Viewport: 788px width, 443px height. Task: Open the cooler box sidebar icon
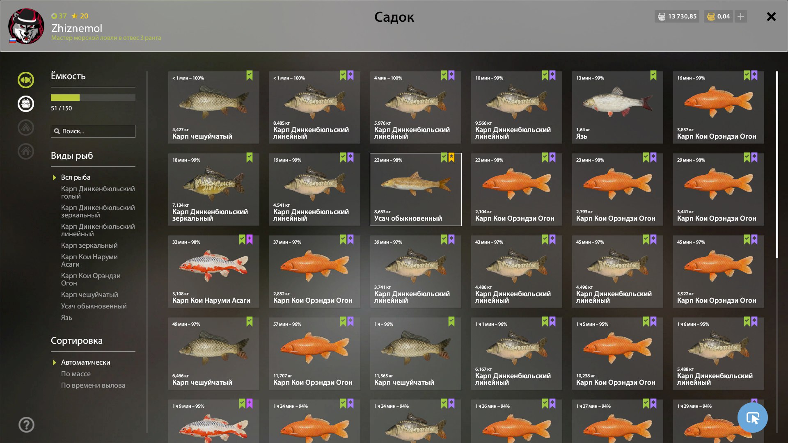point(25,104)
